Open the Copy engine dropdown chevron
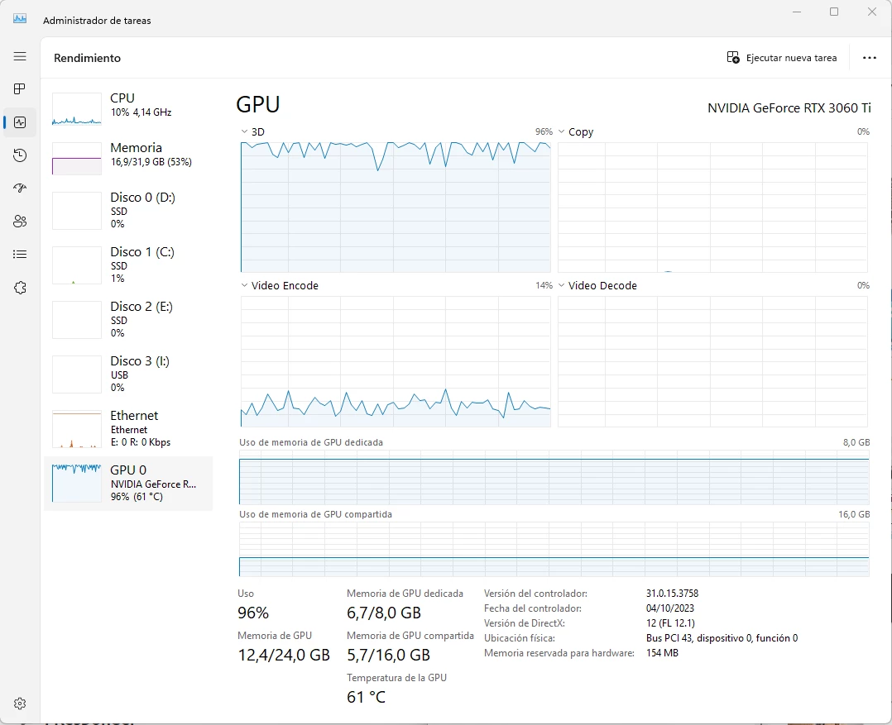 (562, 131)
